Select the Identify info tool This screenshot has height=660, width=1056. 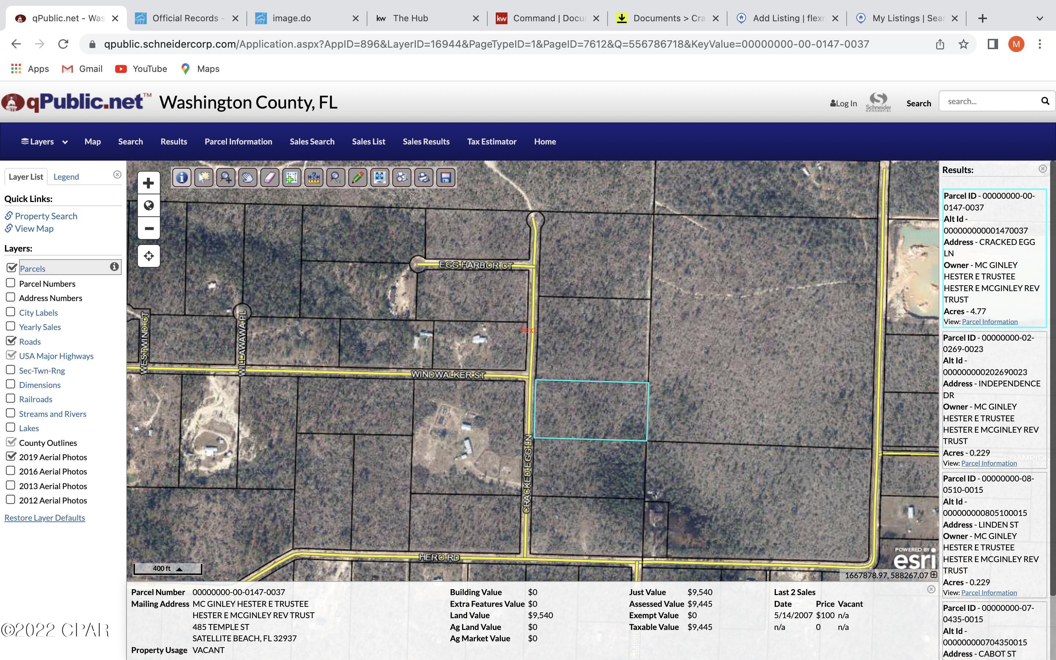(181, 178)
